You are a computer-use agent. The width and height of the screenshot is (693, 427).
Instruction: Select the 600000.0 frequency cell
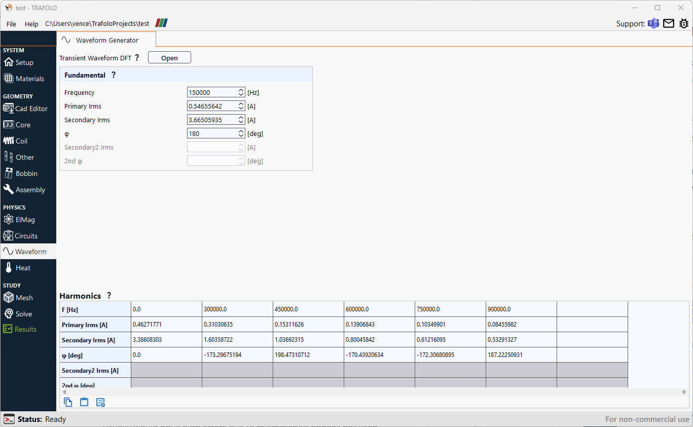[379, 309]
